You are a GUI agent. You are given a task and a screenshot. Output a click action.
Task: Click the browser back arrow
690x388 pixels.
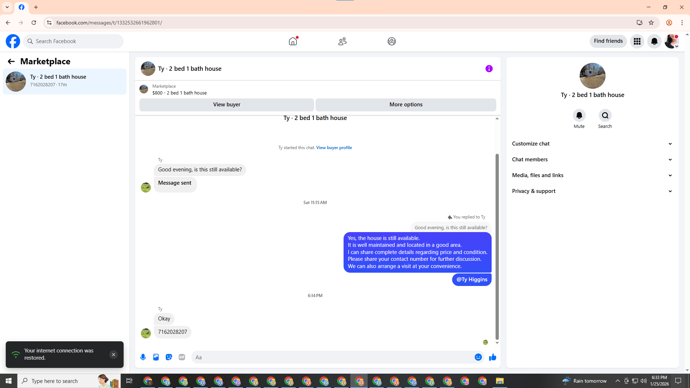(8, 23)
